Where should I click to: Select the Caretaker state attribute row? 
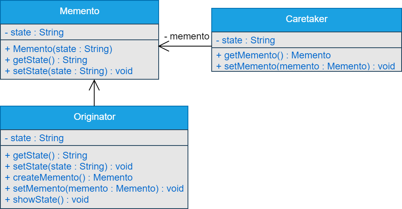(x=245, y=40)
